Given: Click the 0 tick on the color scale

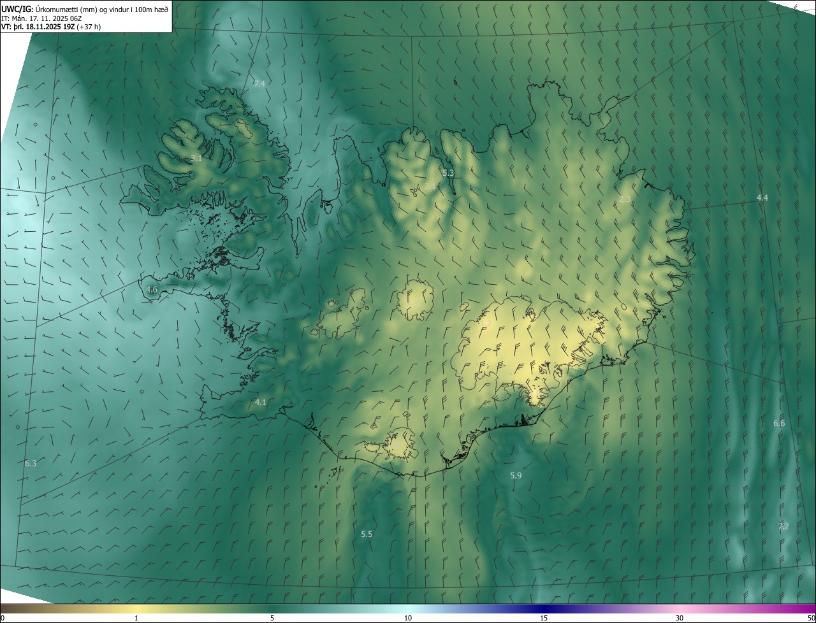Looking at the screenshot, I should coord(3,618).
